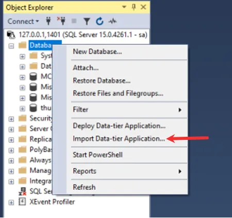The height and width of the screenshot is (218, 232).
Task: Toggle the auto-hide pin icon
Action: (x=134, y=7)
